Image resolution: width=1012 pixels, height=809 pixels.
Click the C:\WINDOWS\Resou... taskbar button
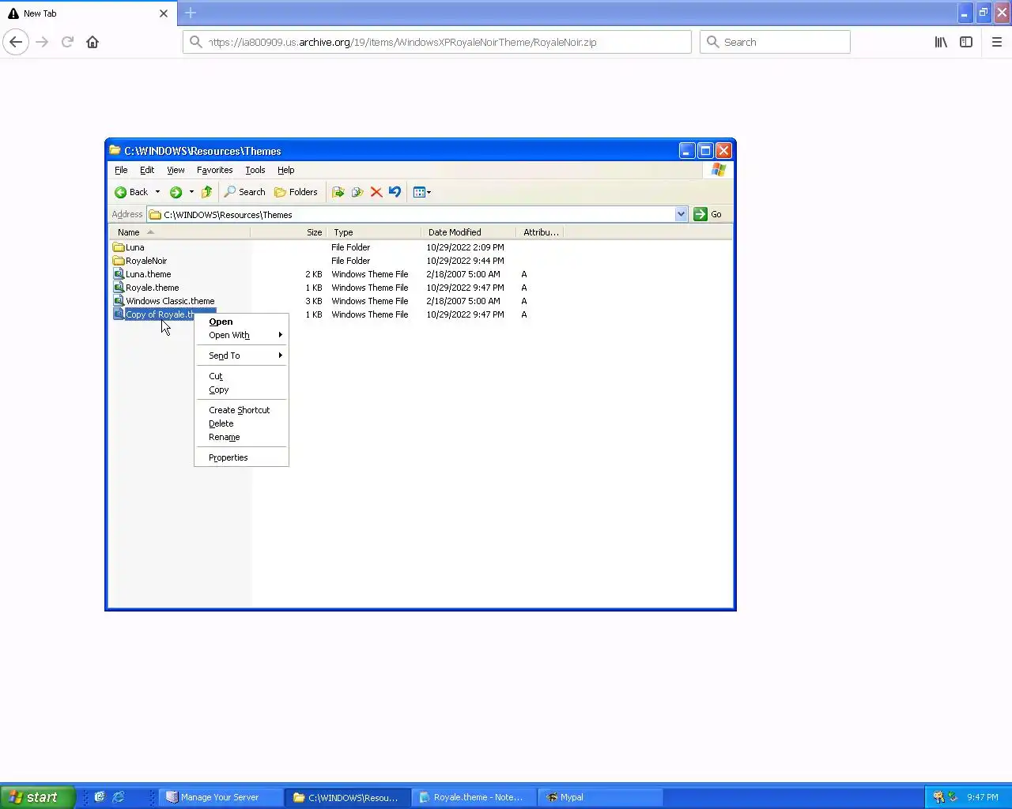tap(349, 797)
